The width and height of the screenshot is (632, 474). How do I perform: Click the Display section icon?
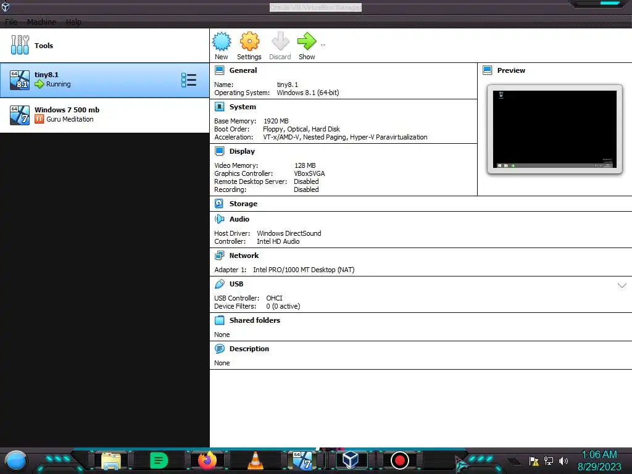point(219,151)
